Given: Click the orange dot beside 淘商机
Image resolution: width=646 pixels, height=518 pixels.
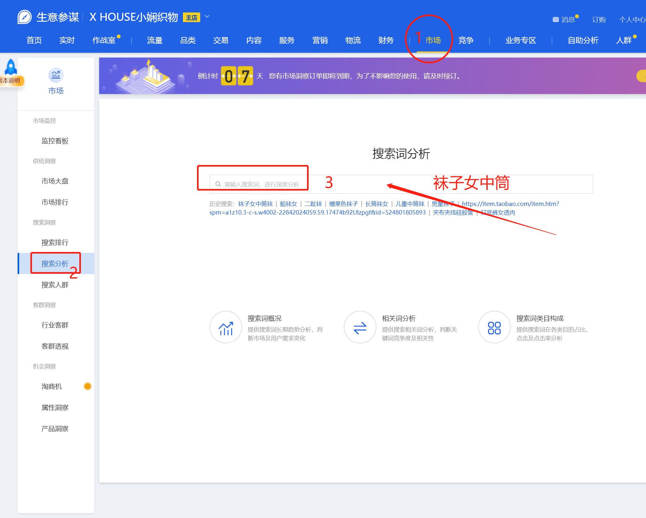Looking at the screenshot, I should tap(87, 386).
